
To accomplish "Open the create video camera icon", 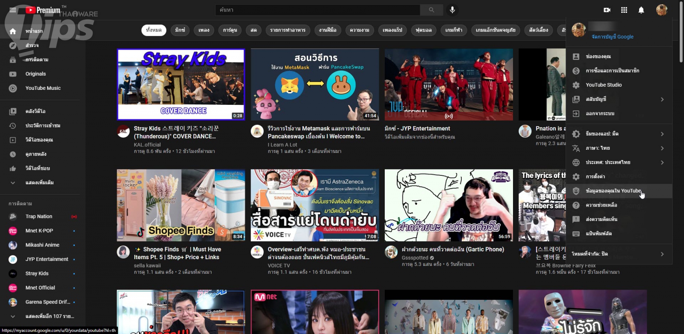I will tap(607, 10).
